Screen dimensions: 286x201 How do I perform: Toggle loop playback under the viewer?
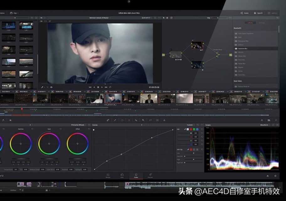(110, 87)
